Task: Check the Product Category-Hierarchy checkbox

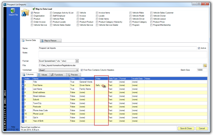Action: [97, 22]
